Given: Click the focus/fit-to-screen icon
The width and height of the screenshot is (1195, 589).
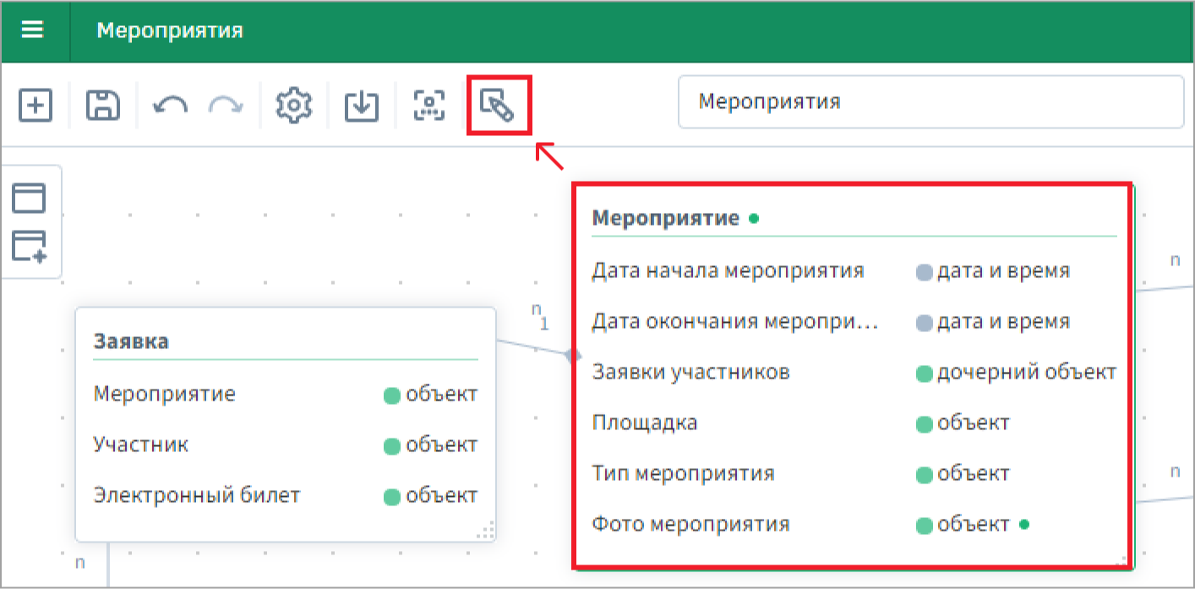Looking at the screenshot, I should [429, 106].
